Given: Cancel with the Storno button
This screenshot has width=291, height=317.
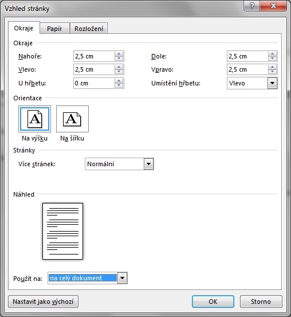Looking at the screenshot, I should (261, 302).
